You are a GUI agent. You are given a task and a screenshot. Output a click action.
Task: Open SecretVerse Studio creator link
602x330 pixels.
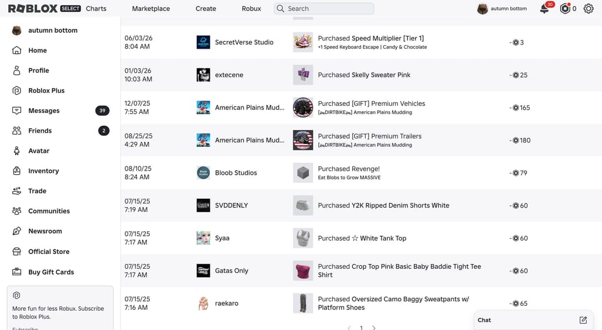244,42
